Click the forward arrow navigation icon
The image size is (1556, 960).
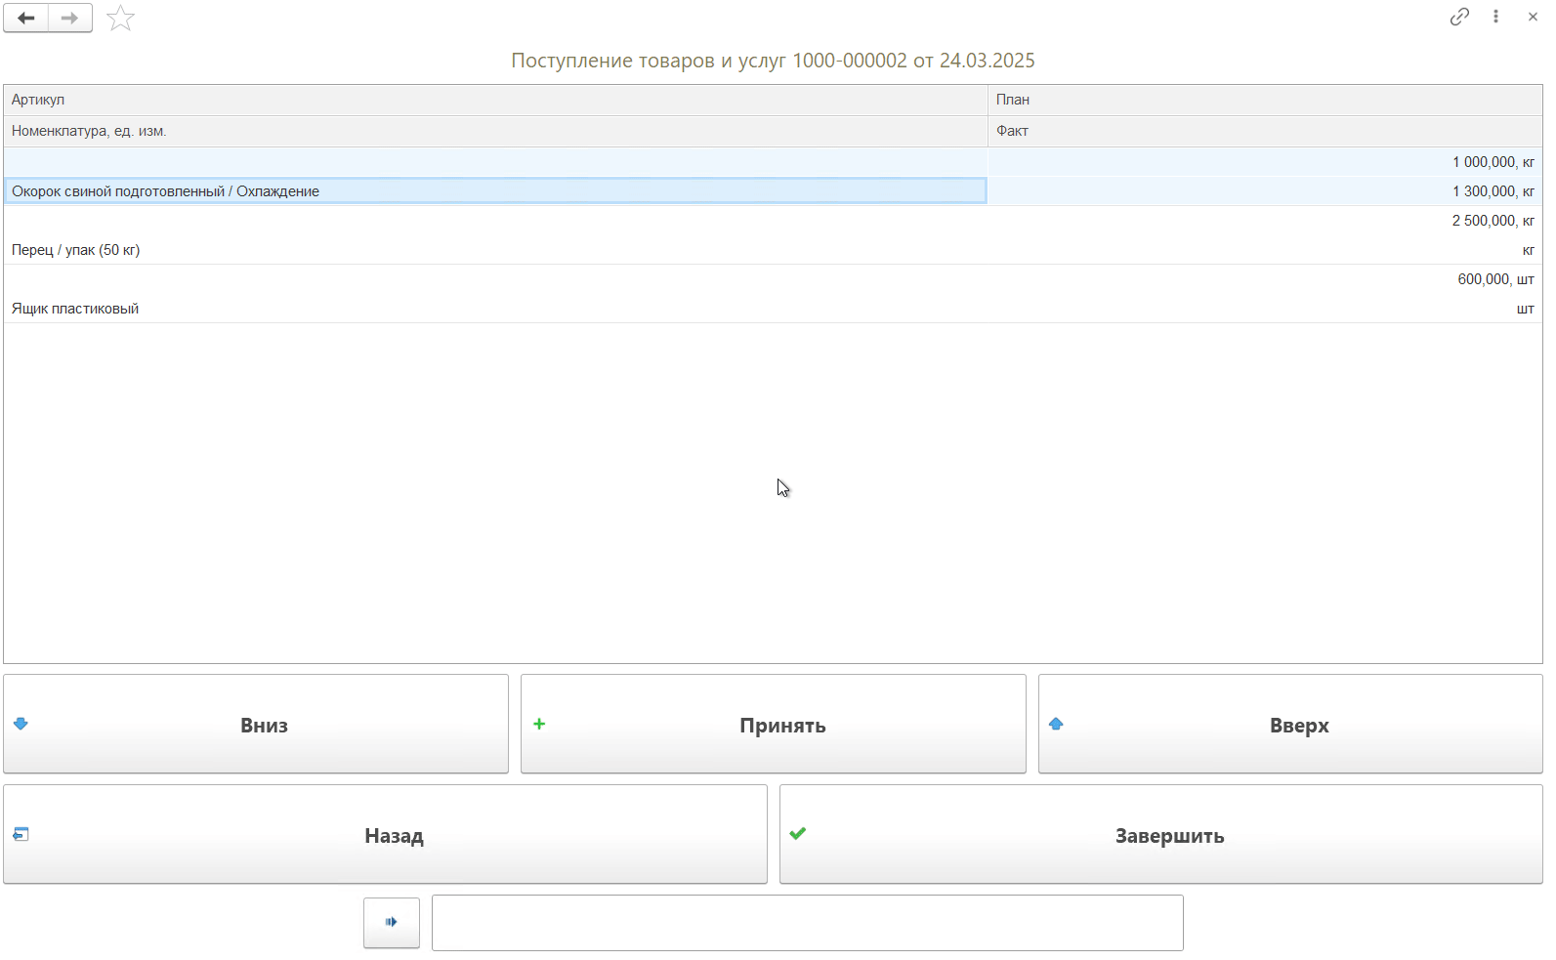coord(70,18)
